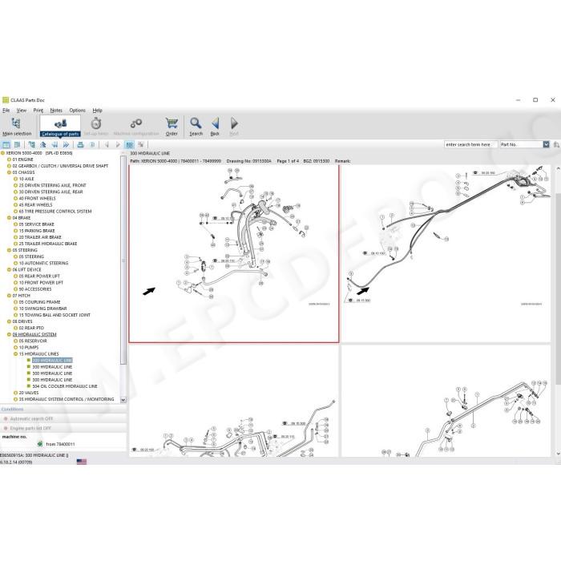Select 10 PUMPS tree item

[29, 347]
